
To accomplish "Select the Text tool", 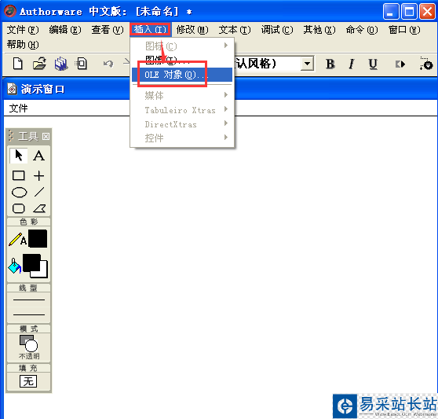I will (x=38, y=156).
